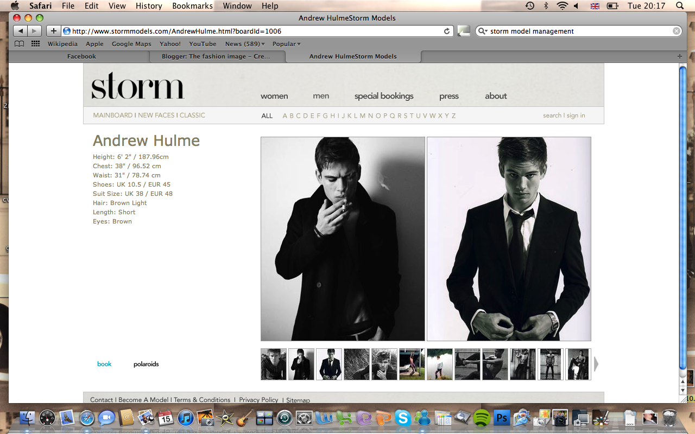Open the News bookmarks dropdown

[x=244, y=43]
